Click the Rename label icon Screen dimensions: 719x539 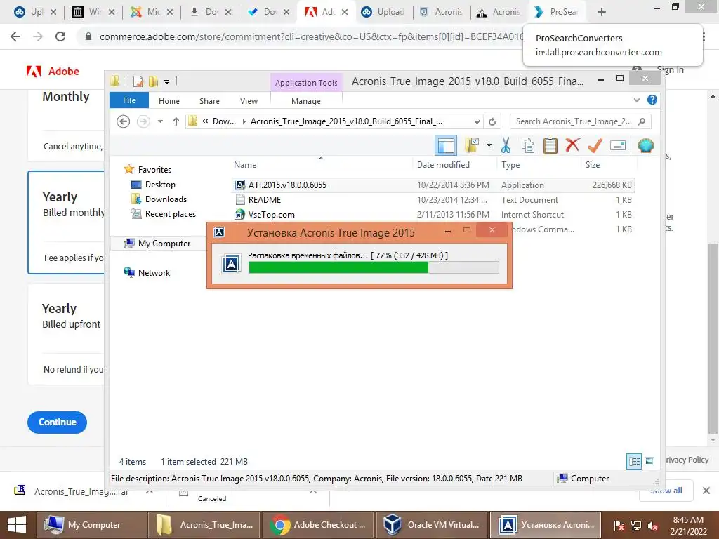618,146
